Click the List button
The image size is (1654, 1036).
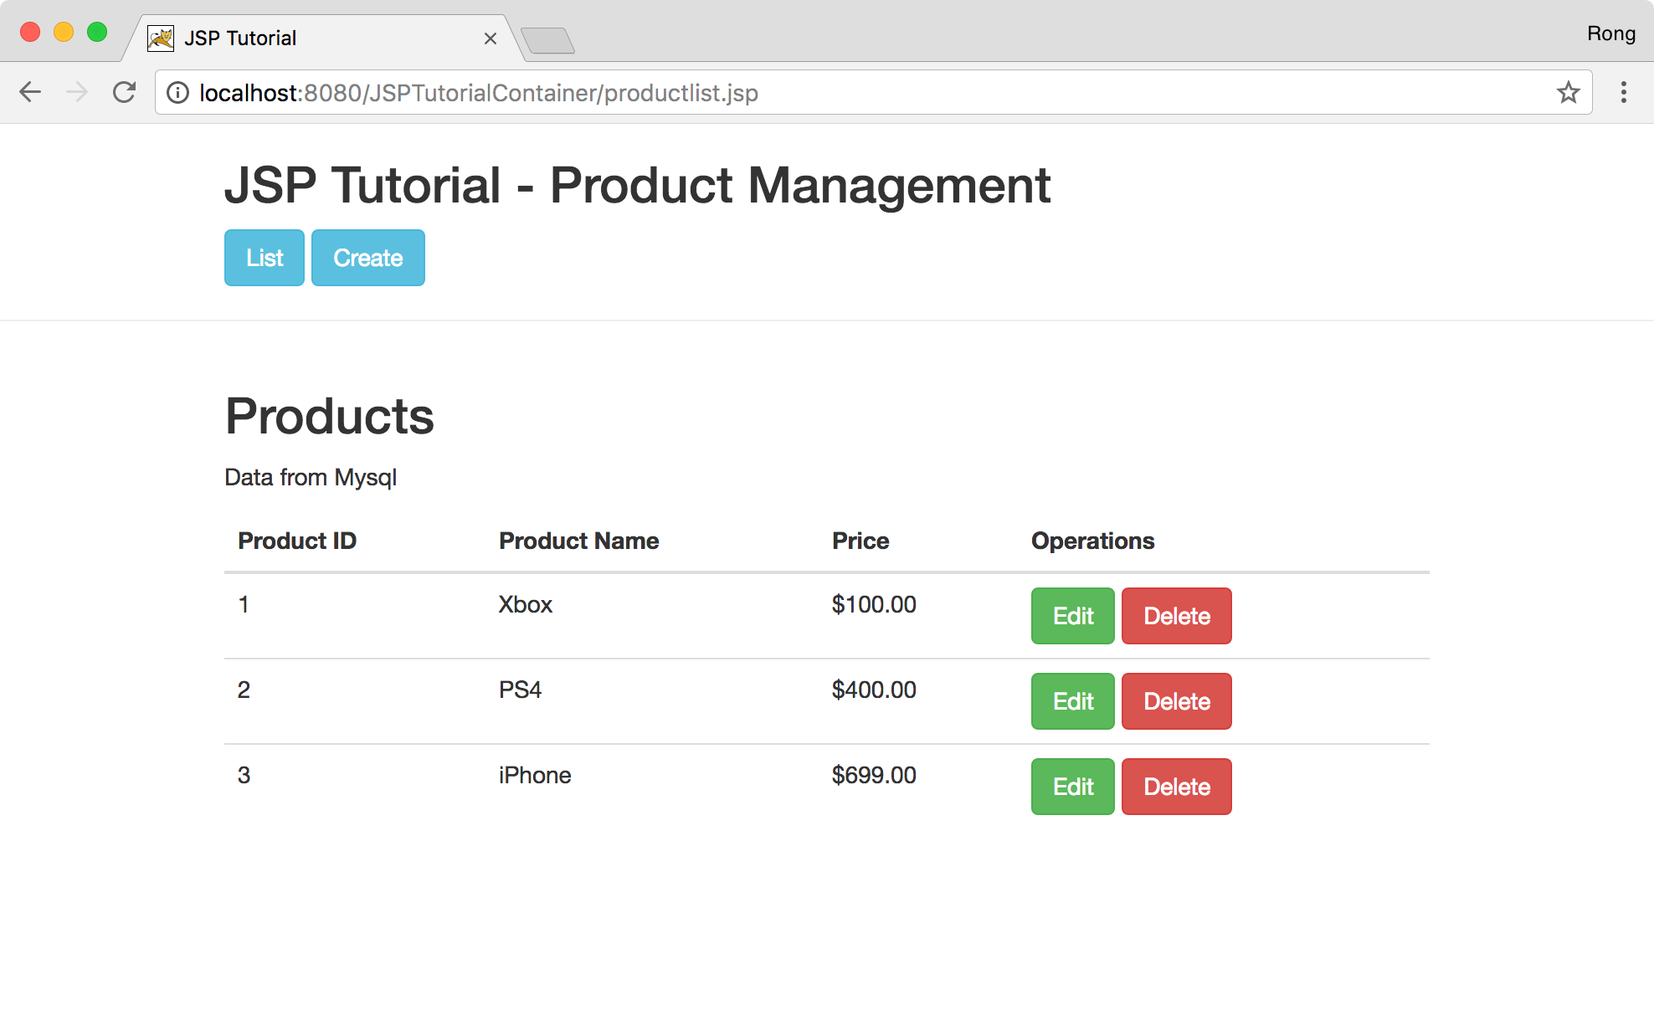[265, 258]
